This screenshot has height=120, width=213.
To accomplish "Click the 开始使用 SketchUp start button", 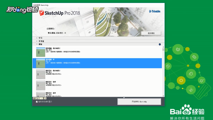I will 139,102.
